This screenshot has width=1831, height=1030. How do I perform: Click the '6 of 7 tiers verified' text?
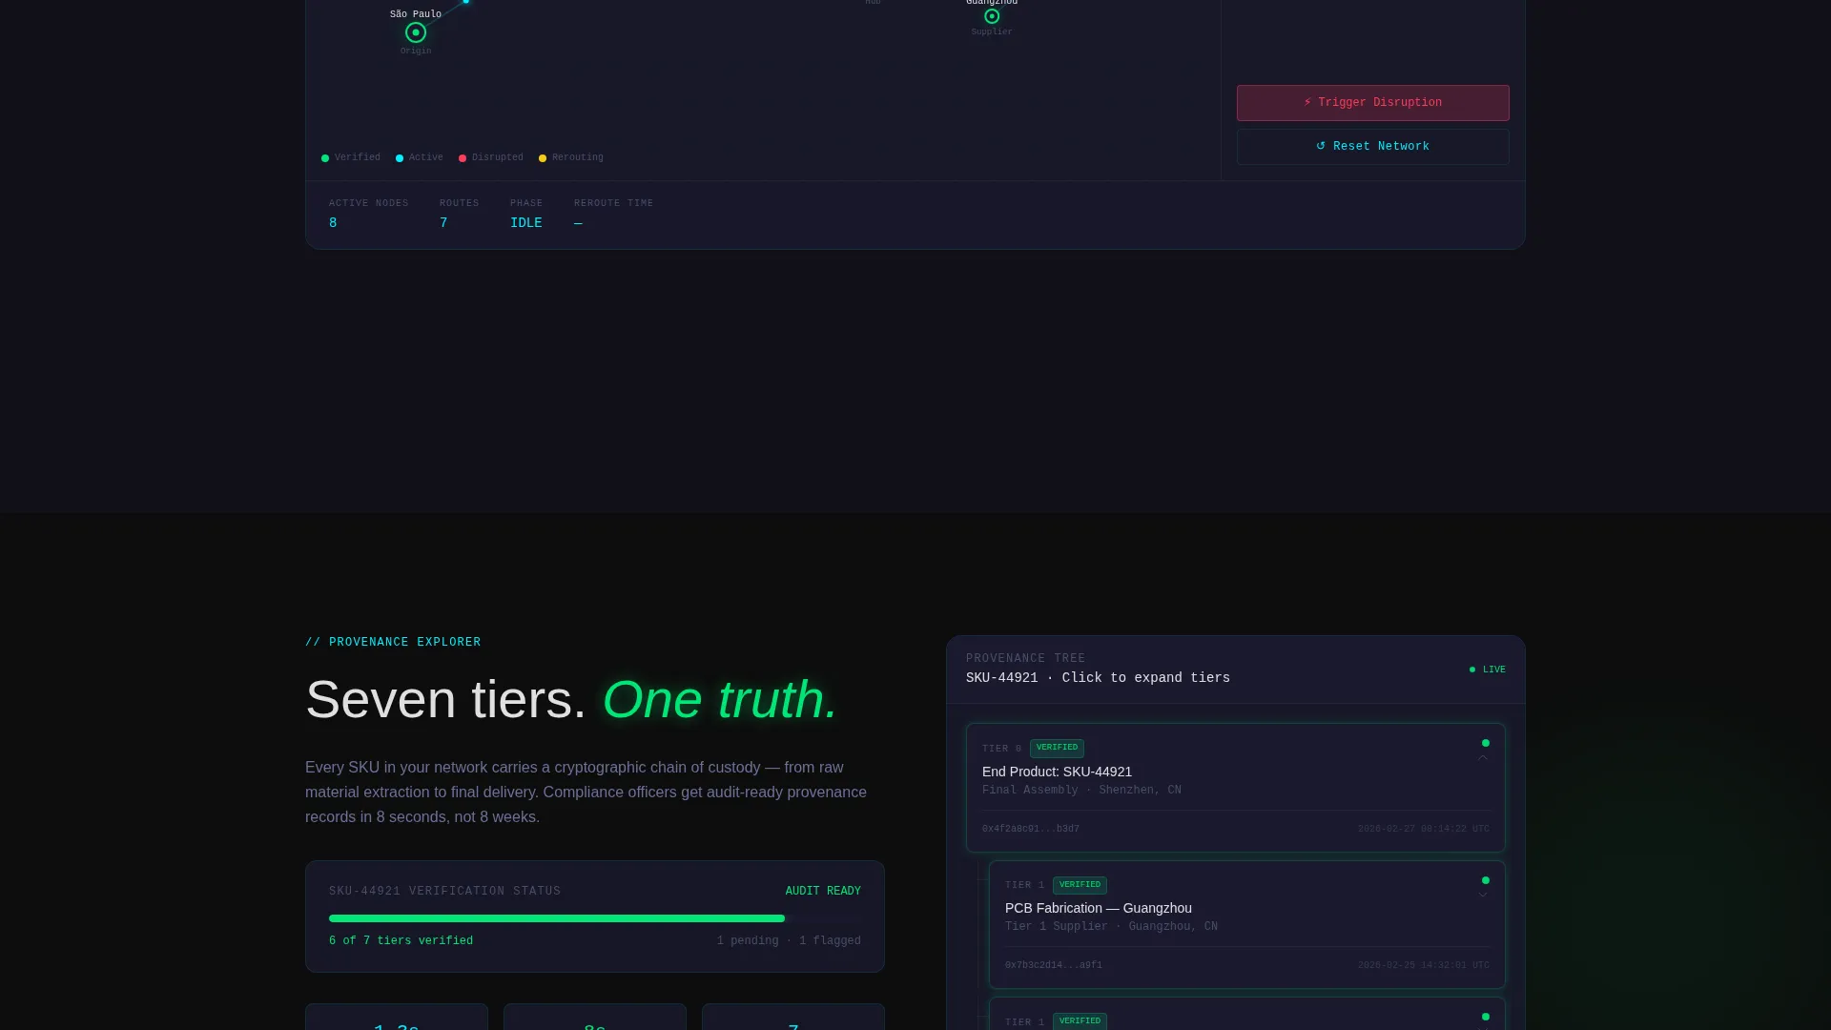pos(401,941)
